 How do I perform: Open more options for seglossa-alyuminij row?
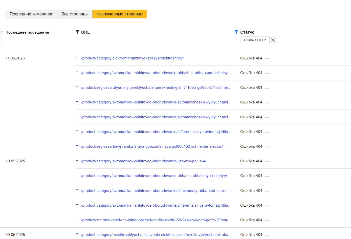[x=267, y=88]
